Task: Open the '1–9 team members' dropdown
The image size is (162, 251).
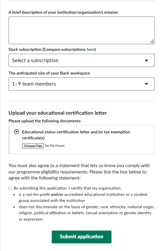Action: tap(81, 84)
